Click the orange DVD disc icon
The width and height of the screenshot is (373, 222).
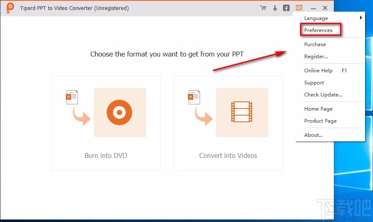[120, 112]
